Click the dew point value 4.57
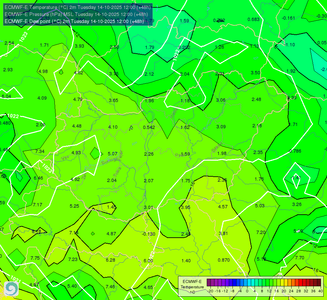This screenshot has width=327, height=300. 223,207
